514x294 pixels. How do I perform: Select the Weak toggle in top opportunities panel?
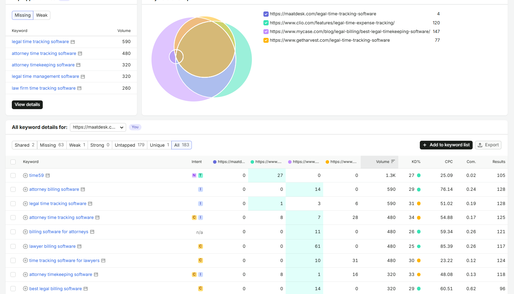click(42, 15)
